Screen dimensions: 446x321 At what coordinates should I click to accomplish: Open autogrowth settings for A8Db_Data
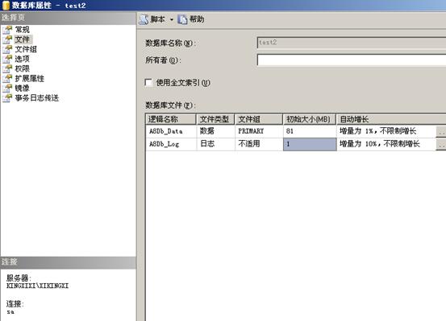[x=441, y=131]
